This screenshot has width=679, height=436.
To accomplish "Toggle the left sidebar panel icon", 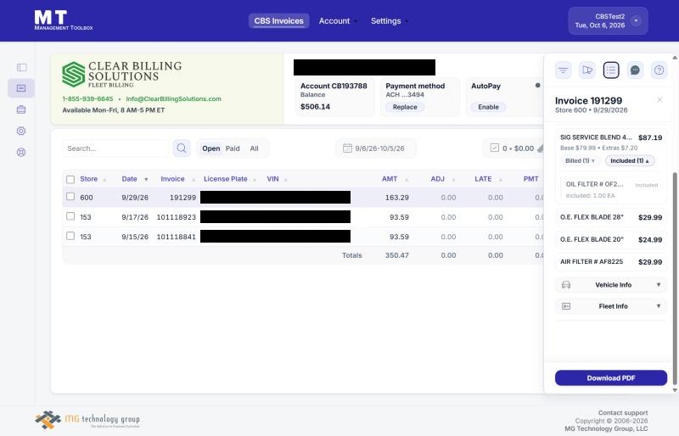I will coord(21,67).
